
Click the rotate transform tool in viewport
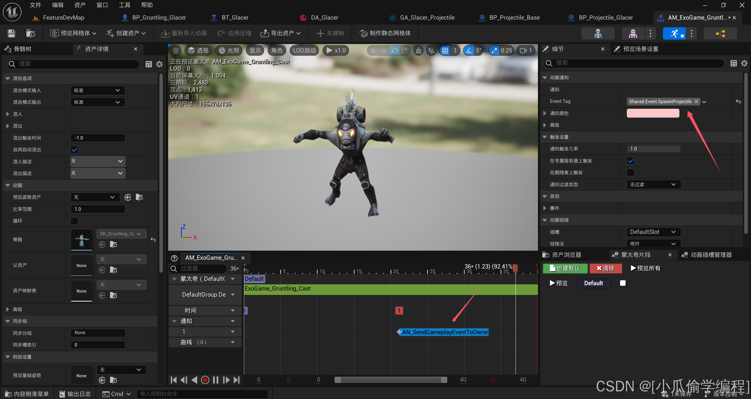(394, 50)
